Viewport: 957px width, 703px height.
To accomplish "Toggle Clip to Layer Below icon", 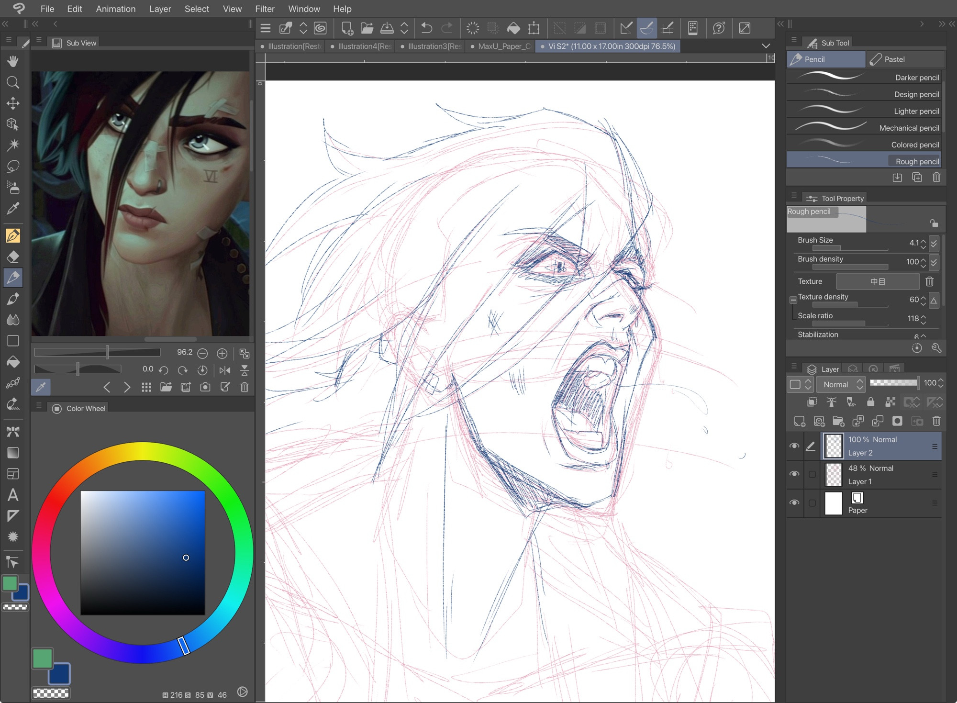I will pyautogui.click(x=812, y=402).
